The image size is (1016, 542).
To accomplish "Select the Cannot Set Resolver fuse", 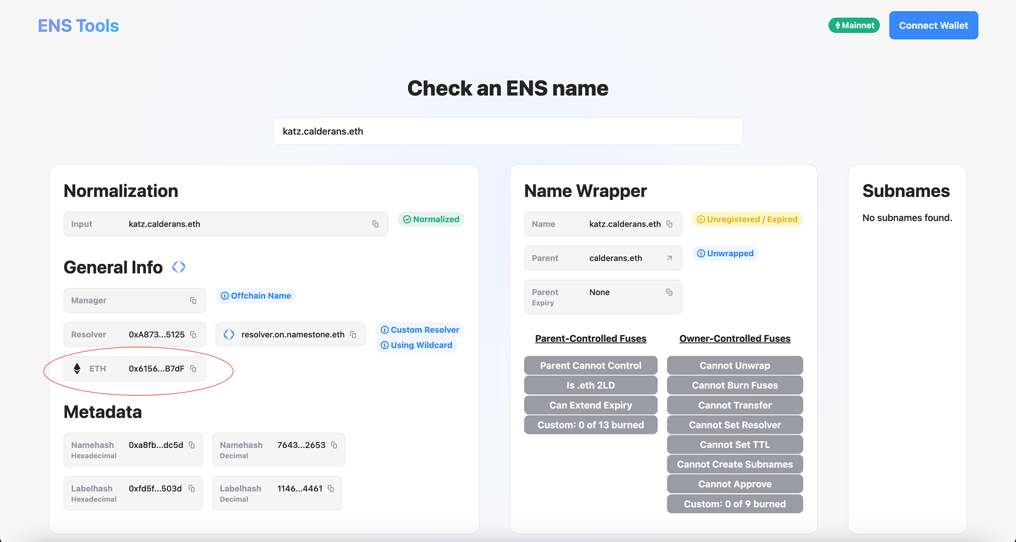I will [x=735, y=425].
